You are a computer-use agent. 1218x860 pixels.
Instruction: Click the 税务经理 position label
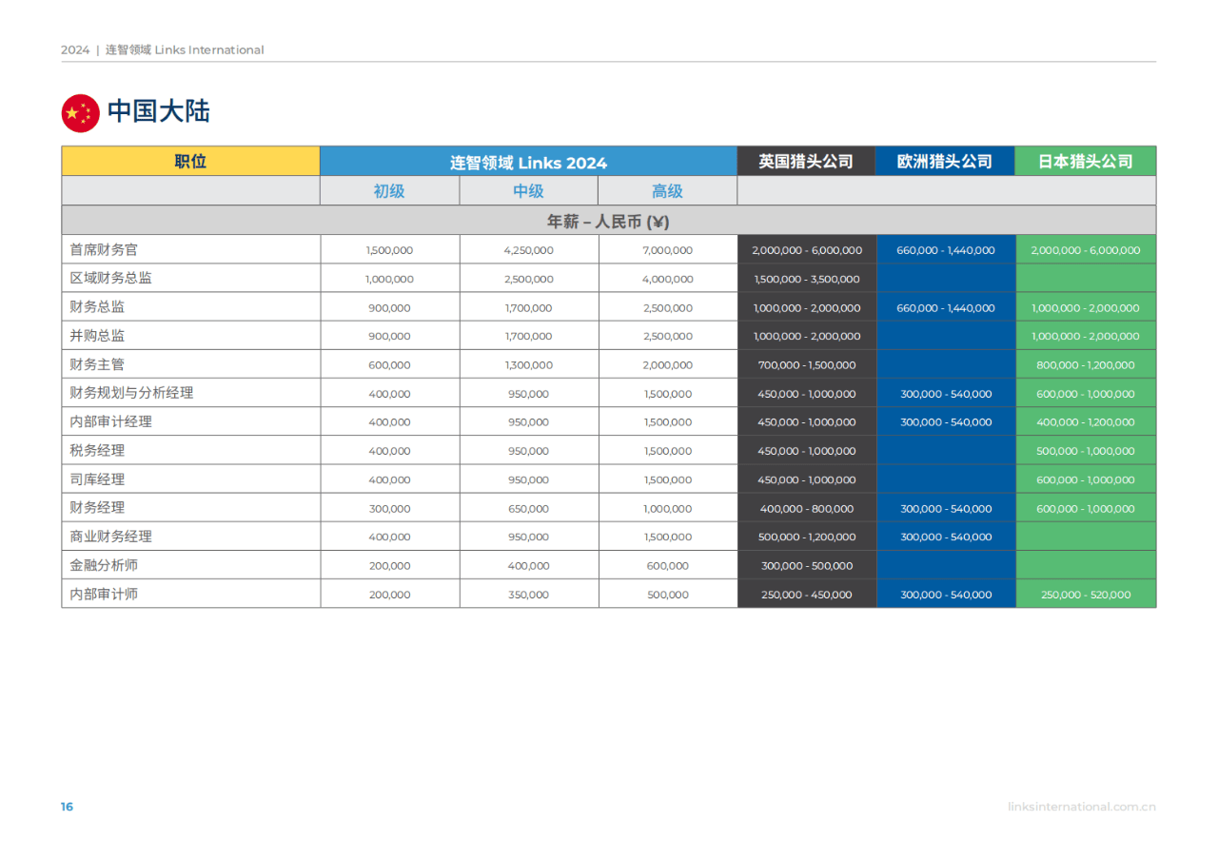pos(97,450)
